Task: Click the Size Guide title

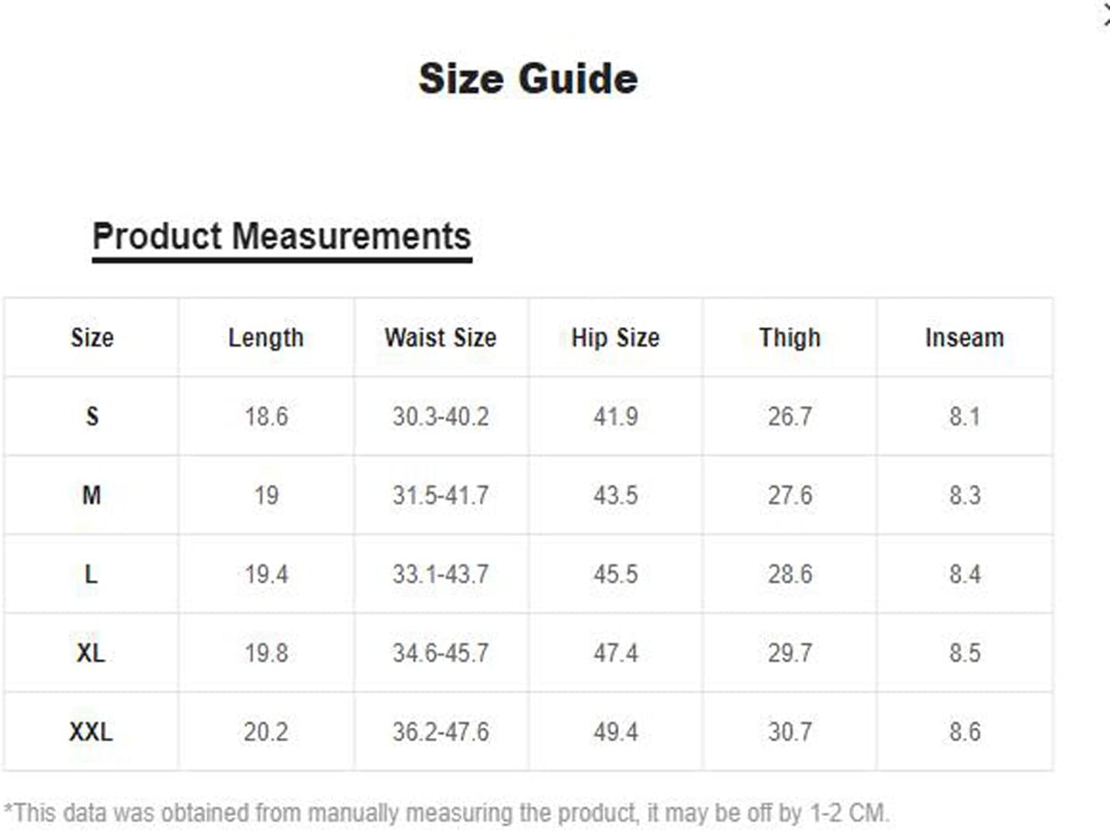Action: click(x=528, y=78)
